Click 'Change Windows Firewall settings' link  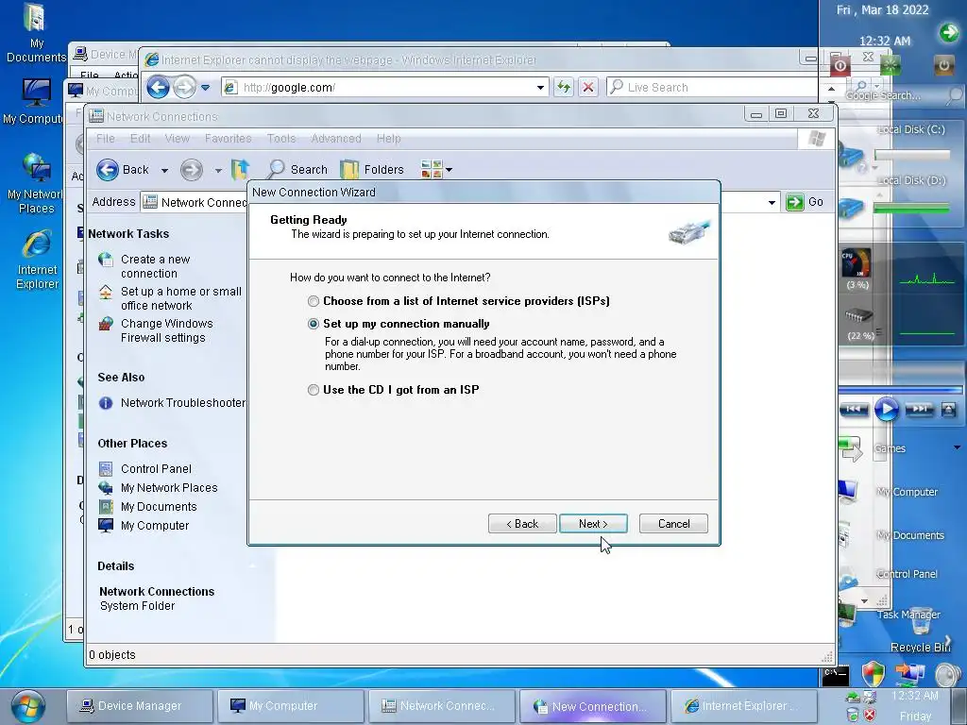click(x=166, y=330)
